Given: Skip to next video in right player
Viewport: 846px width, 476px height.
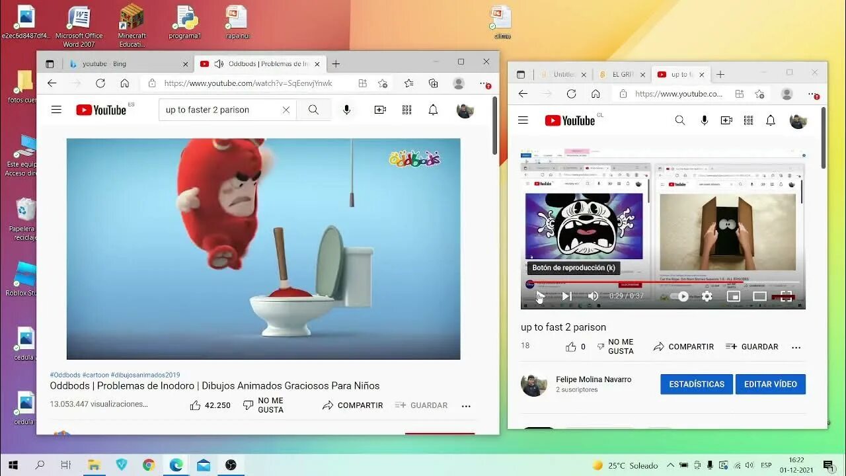Looking at the screenshot, I should click(x=566, y=296).
